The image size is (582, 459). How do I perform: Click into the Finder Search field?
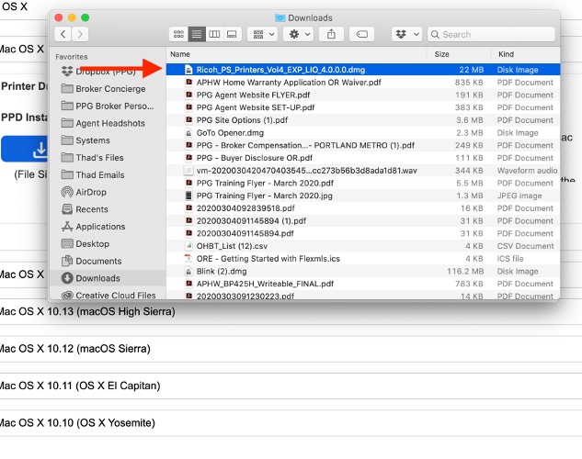tap(491, 34)
